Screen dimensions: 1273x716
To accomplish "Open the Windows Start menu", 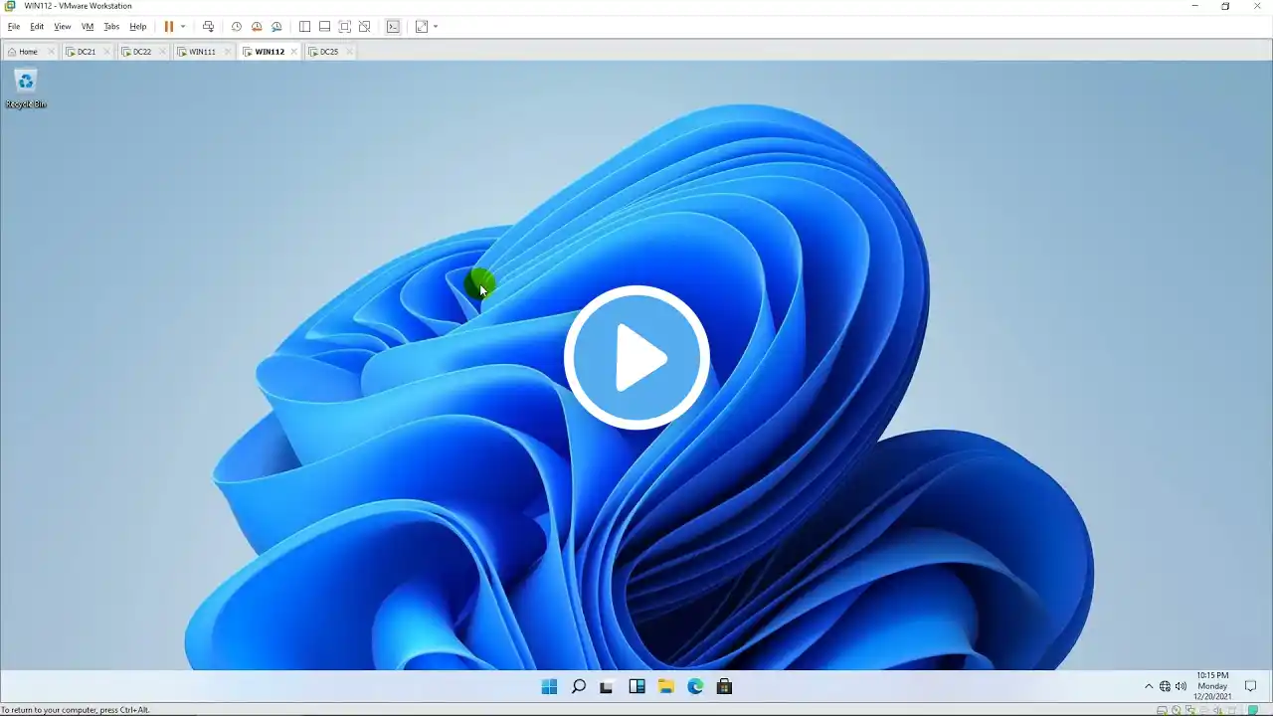I will [x=549, y=686].
